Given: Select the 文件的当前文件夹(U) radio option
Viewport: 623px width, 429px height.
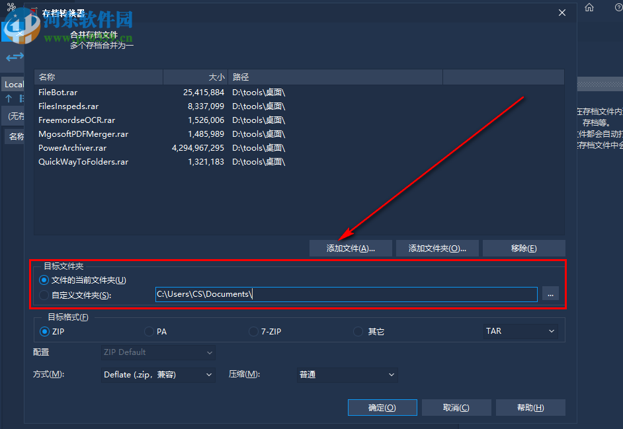Looking at the screenshot, I should (x=43, y=280).
